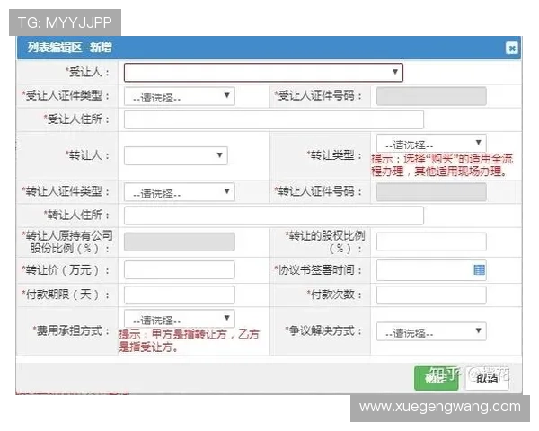Open the 受让人 dropdown

pyautogui.click(x=263, y=72)
